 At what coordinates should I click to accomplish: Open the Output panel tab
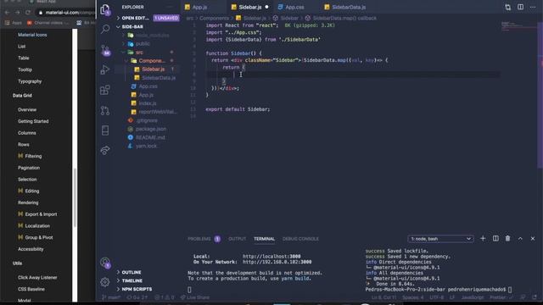tap(238, 239)
